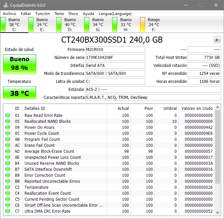Open the Archivo menu

click(9, 14)
